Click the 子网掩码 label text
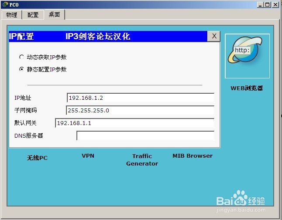282x220 pixels. pyautogui.click(x=26, y=110)
